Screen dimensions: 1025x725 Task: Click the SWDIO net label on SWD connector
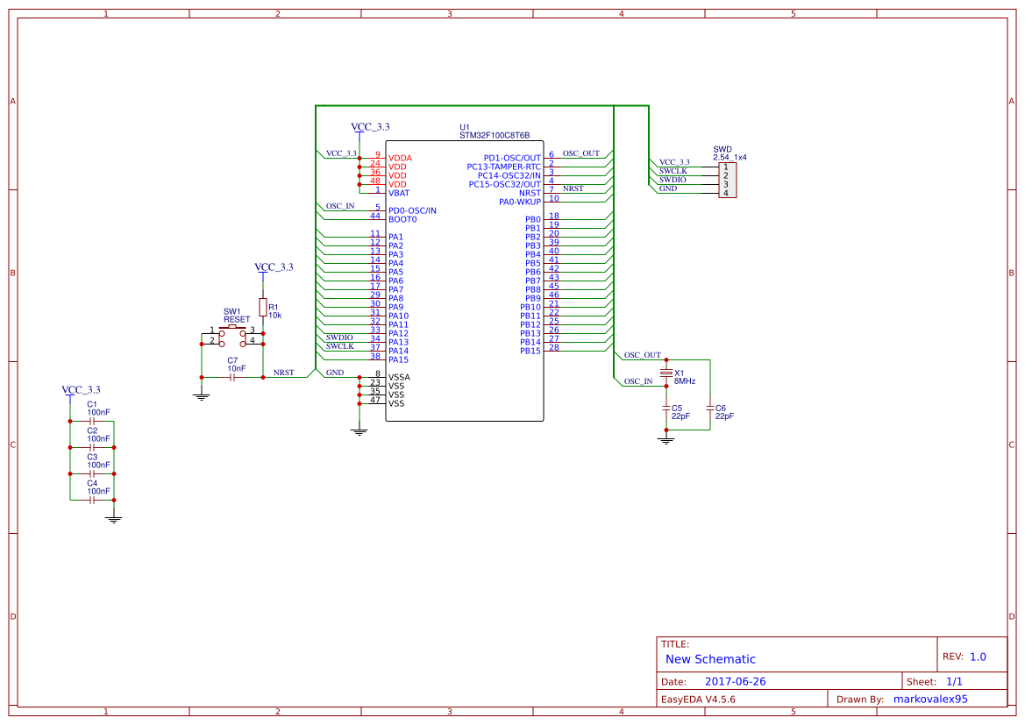[672, 180]
